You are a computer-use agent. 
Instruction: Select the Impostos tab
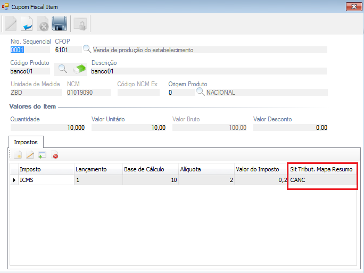tap(26, 142)
